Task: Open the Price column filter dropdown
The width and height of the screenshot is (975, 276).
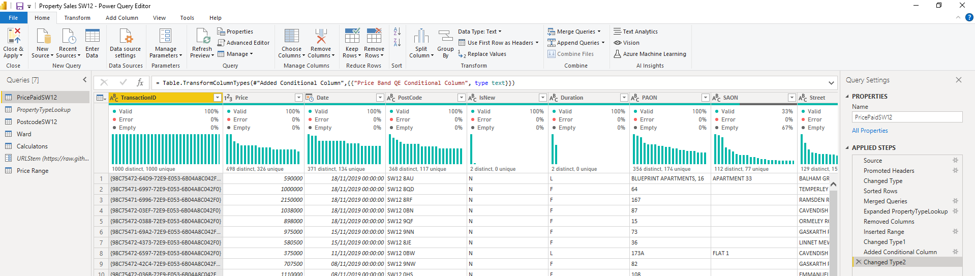Action: coord(298,98)
